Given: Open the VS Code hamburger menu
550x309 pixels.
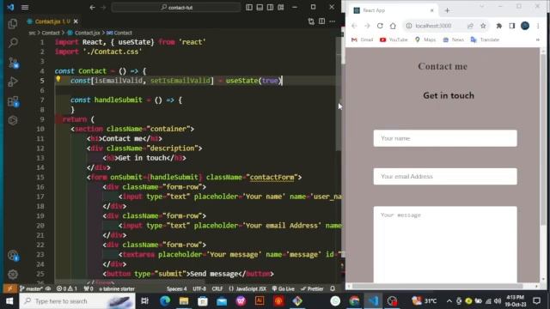Looking at the screenshot, I should click(25, 7).
